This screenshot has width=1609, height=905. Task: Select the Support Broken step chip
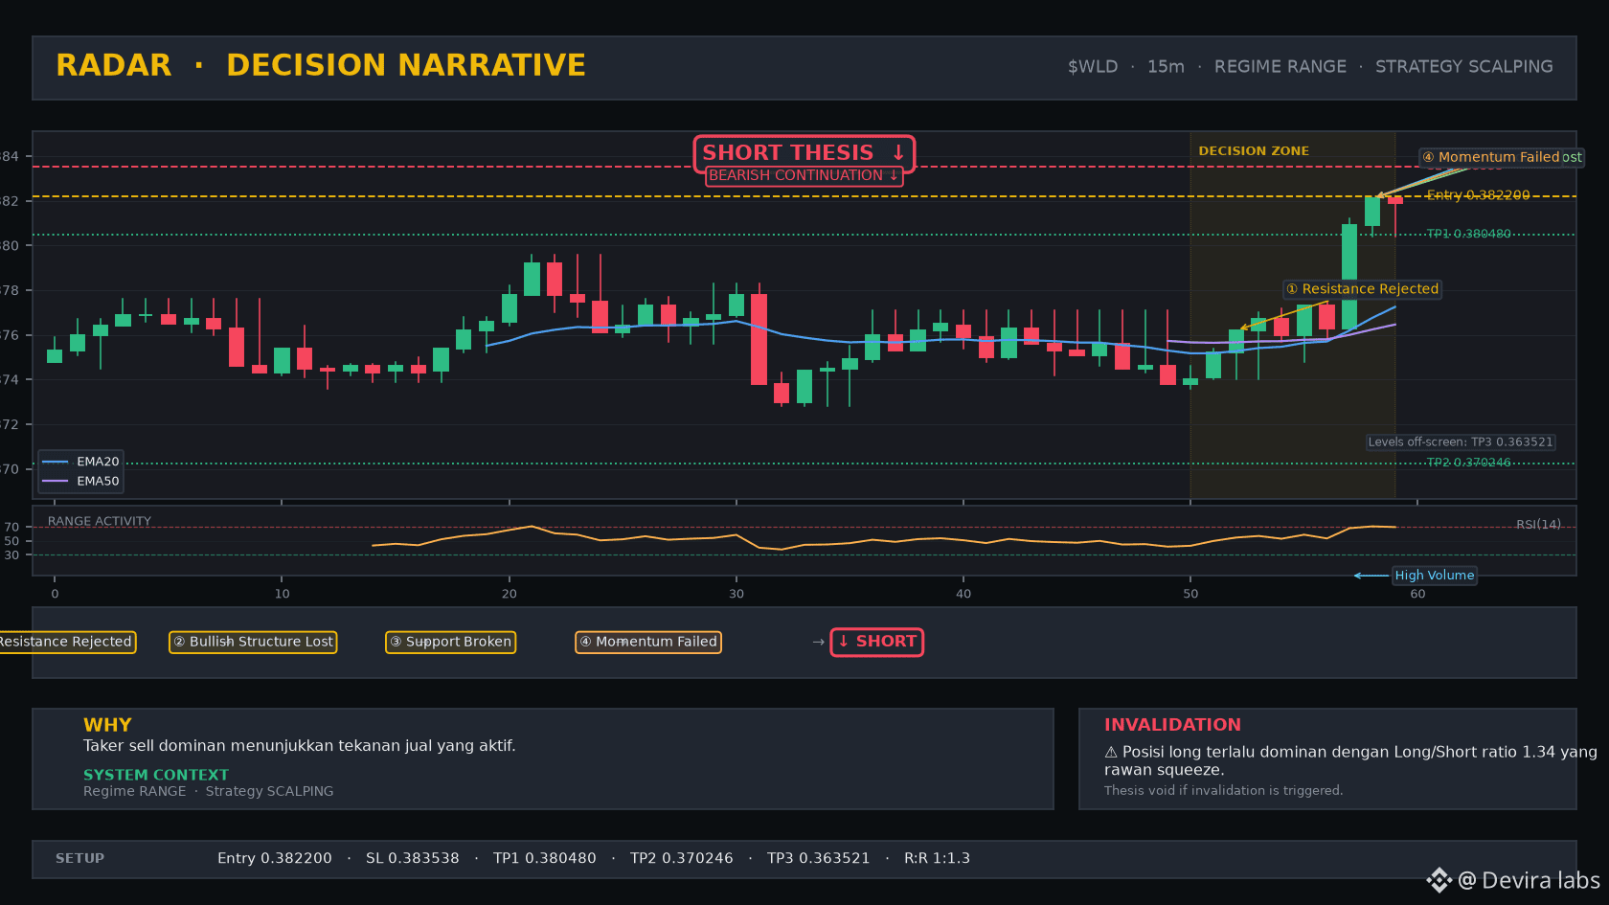(450, 642)
